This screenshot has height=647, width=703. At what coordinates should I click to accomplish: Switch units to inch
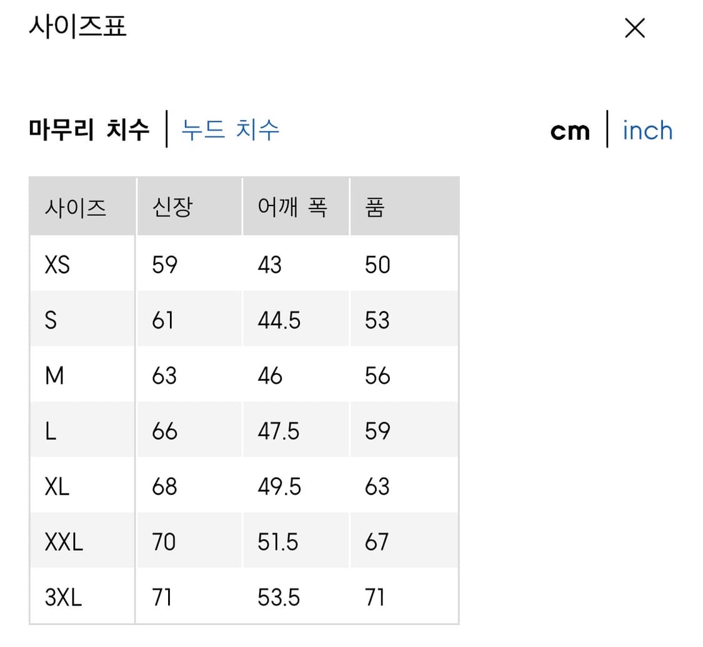(647, 131)
